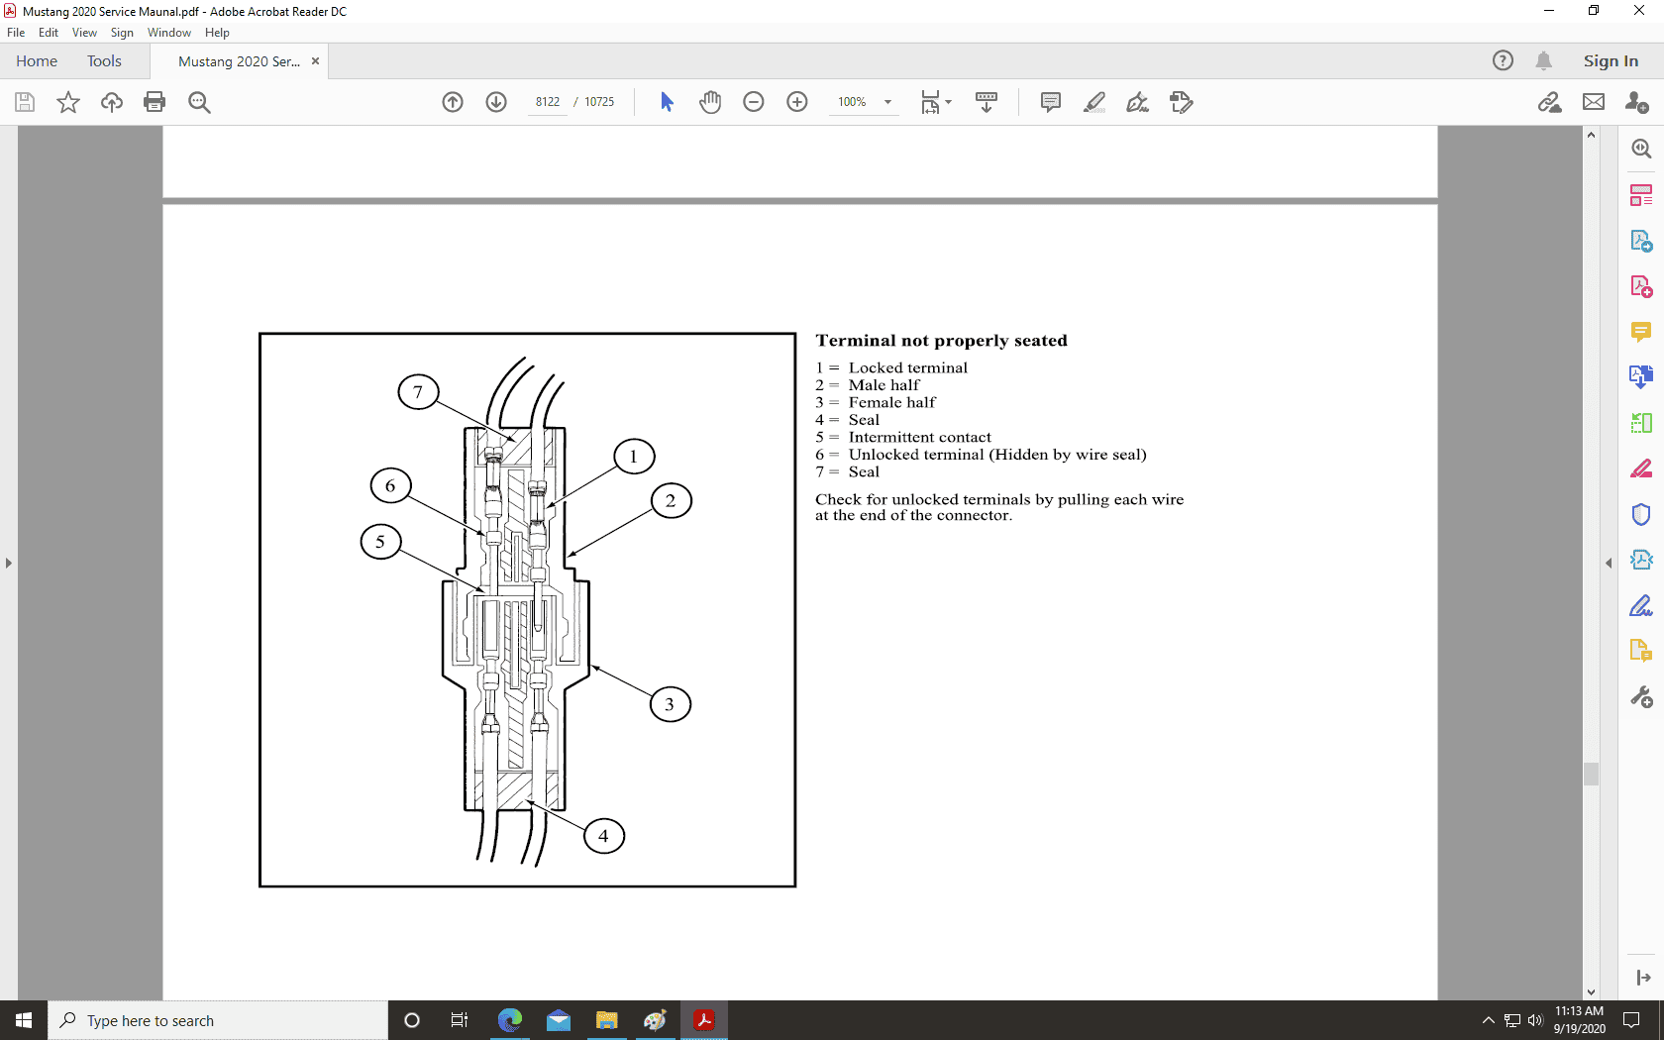The width and height of the screenshot is (1664, 1040).
Task: Bookmark the document with the star icon
Action: (68, 102)
